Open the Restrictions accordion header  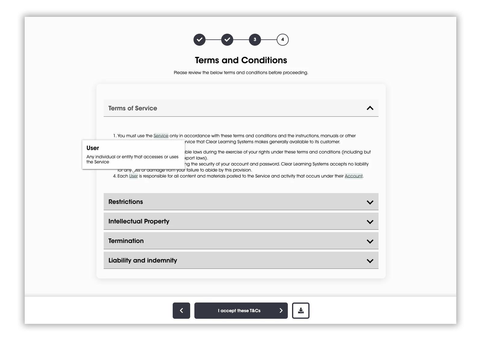pyautogui.click(x=126, y=202)
